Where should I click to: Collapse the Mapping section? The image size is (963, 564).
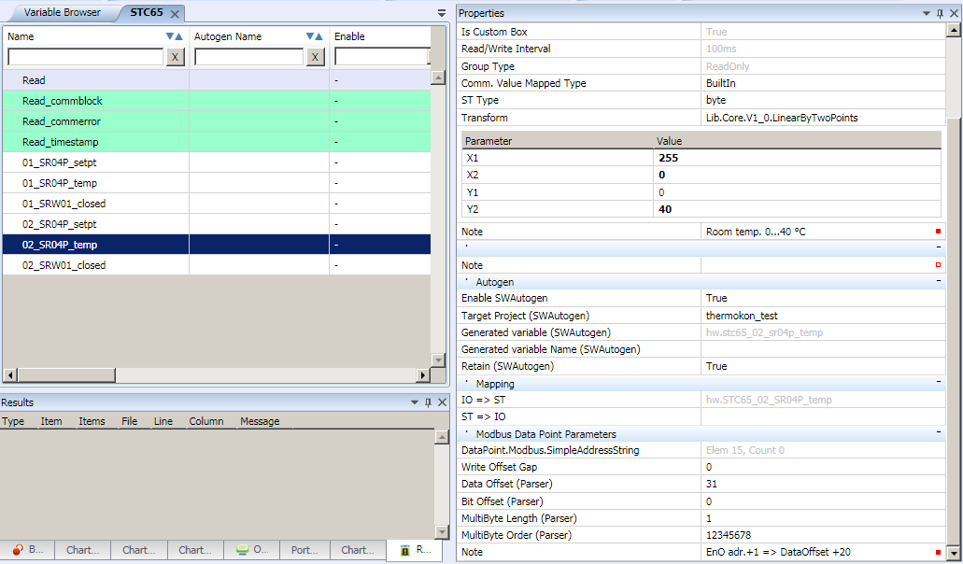pyautogui.click(x=938, y=383)
